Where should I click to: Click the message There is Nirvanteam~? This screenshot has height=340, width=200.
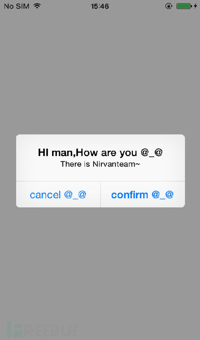pyautogui.click(x=100, y=164)
